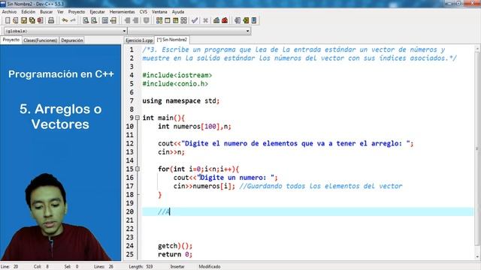Open the Herramientas menu
Screen dimensions: 481x270
[122, 12]
